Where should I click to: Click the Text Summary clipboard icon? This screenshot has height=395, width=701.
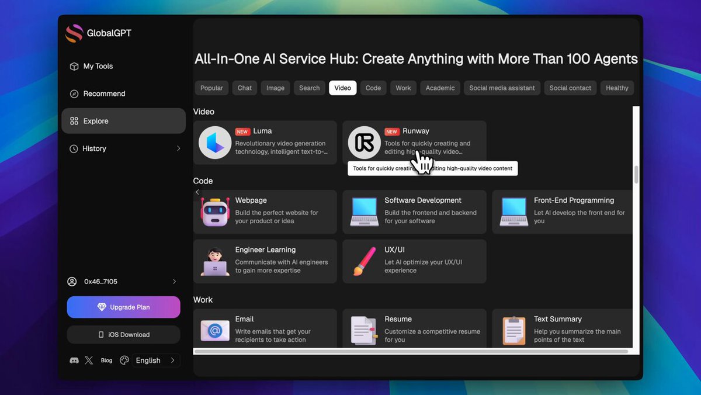[514, 331]
